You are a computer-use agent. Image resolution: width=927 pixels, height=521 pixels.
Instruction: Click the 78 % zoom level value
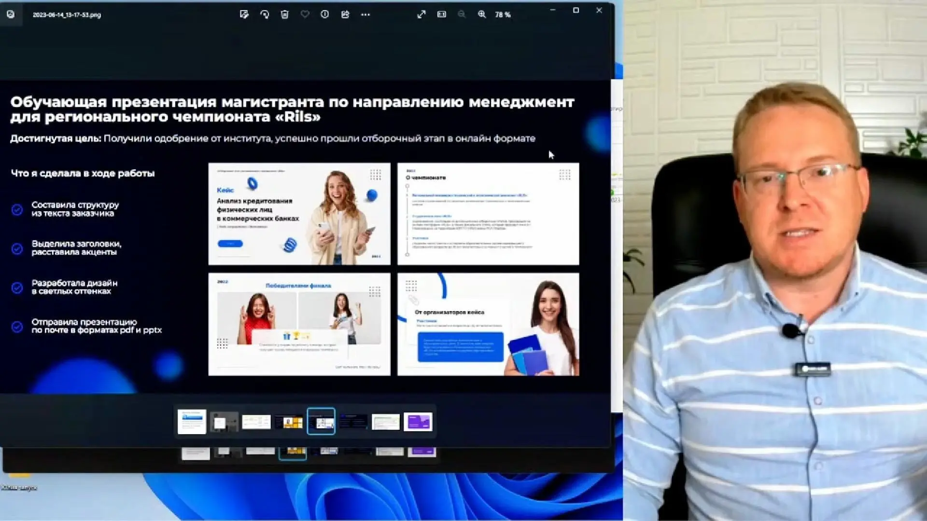click(x=503, y=15)
